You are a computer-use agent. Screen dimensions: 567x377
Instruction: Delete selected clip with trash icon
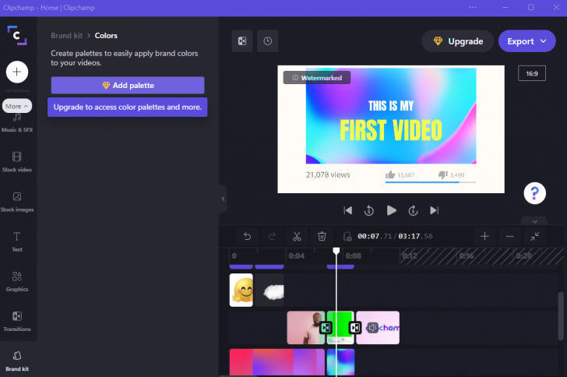(322, 237)
